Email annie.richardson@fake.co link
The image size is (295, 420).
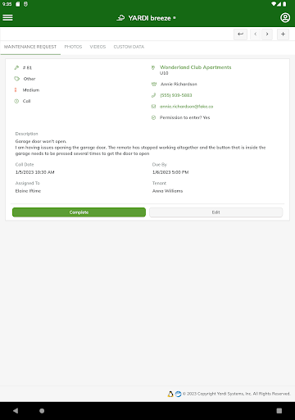pos(186,107)
